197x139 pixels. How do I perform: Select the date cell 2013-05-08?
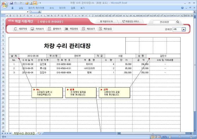click(33, 56)
